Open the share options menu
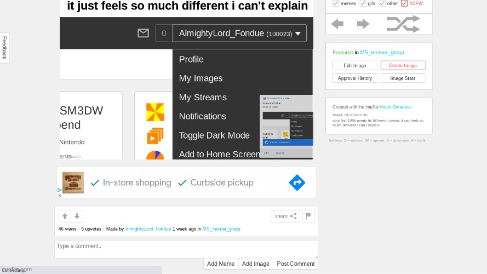This screenshot has width=487, height=274. (x=285, y=216)
